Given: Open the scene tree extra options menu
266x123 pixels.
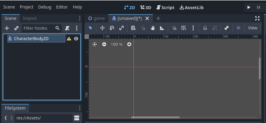Looking at the screenshot, I should click(77, 28).
